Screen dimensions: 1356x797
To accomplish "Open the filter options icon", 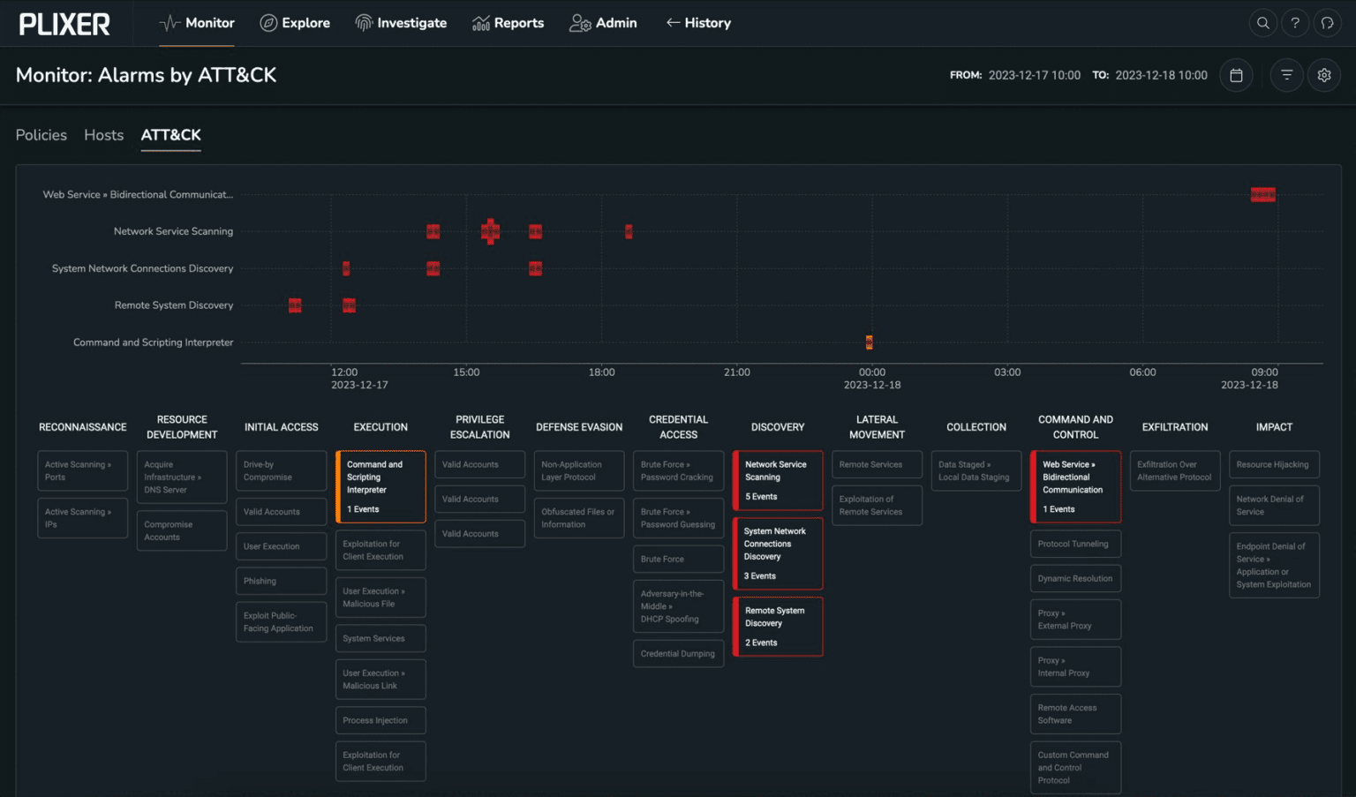I will click(x=1286, y=75).
